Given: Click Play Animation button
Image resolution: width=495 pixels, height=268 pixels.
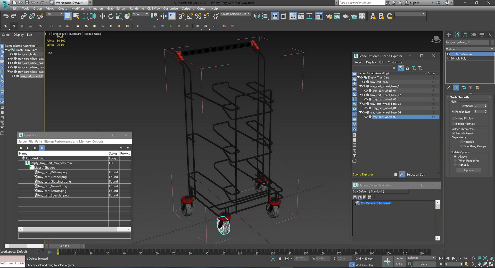Looking at the screenshot, I should (453, 258).
